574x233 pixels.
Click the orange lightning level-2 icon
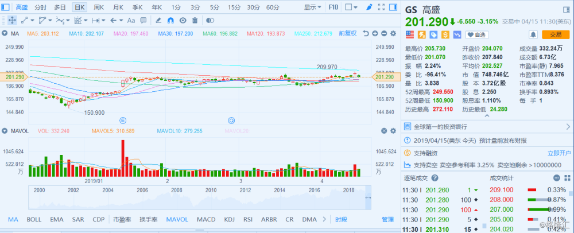[x=422, y=35]
